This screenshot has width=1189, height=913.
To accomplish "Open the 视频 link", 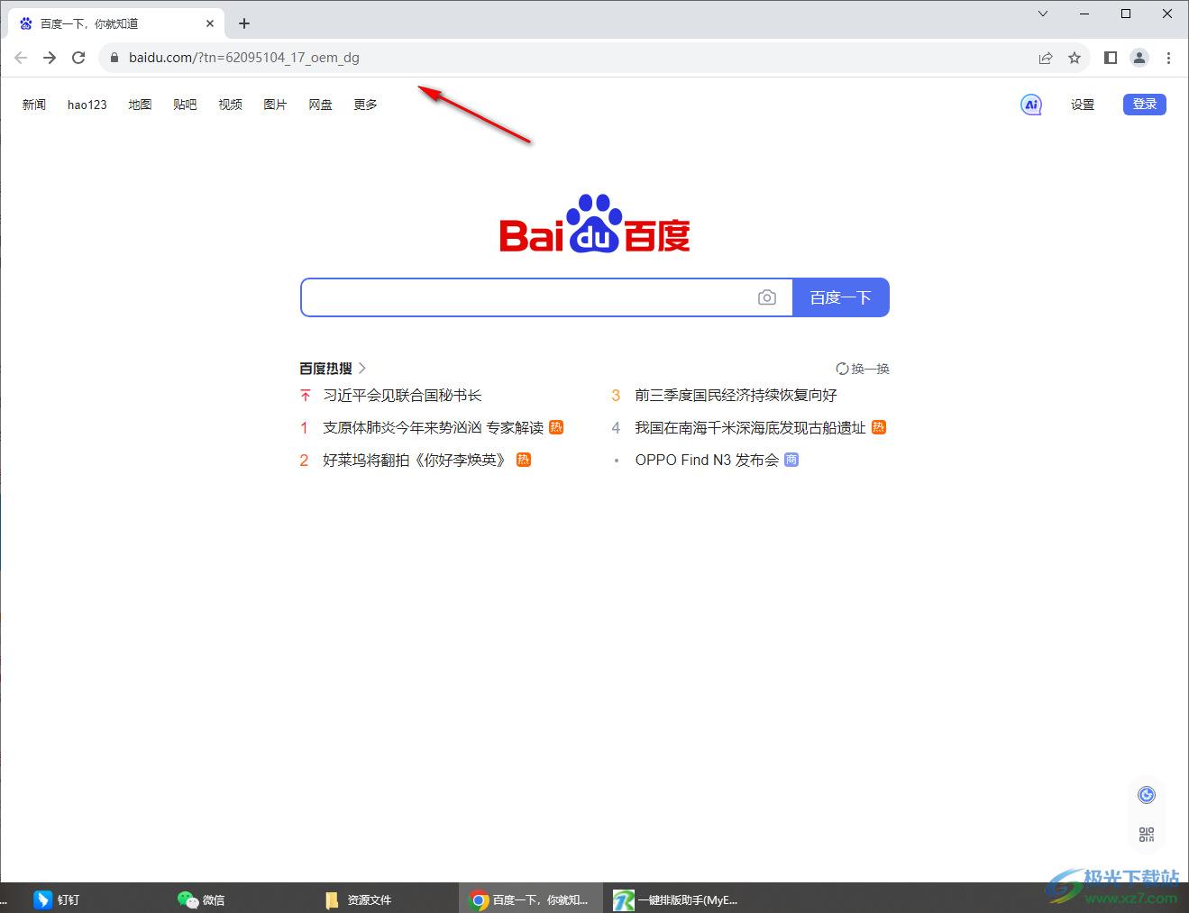I will coord(230,105).
